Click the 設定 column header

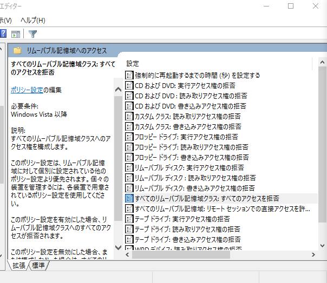(x=133, y=63)
